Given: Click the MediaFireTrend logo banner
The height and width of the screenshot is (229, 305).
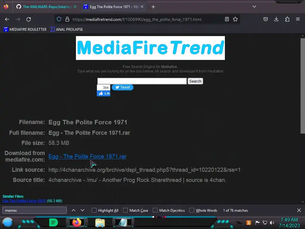Looking at the screenshot, I should [x=150, y=48].
